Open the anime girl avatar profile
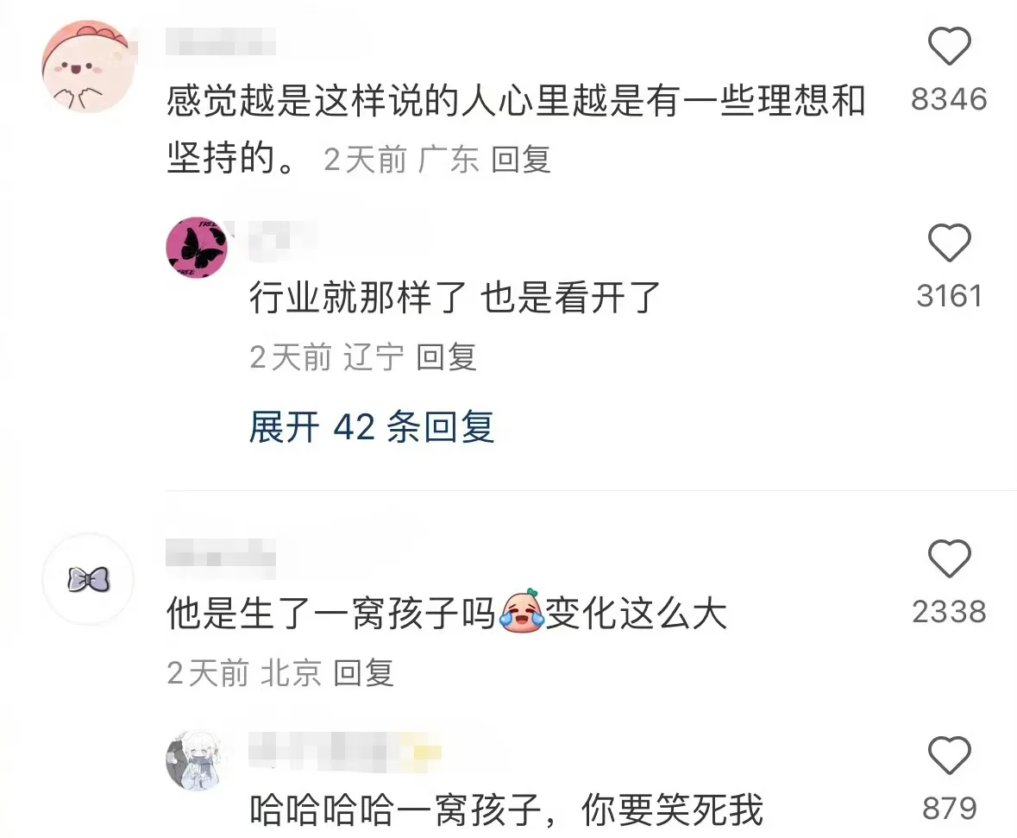This screenshot has width=1017, height=838. 198,760
